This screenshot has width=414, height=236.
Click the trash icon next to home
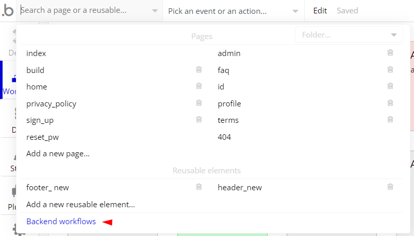199,86
